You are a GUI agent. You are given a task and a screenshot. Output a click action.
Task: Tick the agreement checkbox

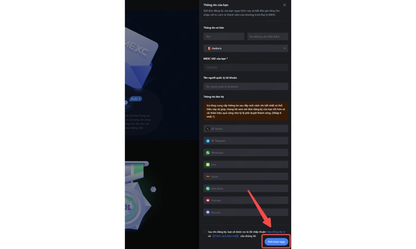click(x=205, y=232)
